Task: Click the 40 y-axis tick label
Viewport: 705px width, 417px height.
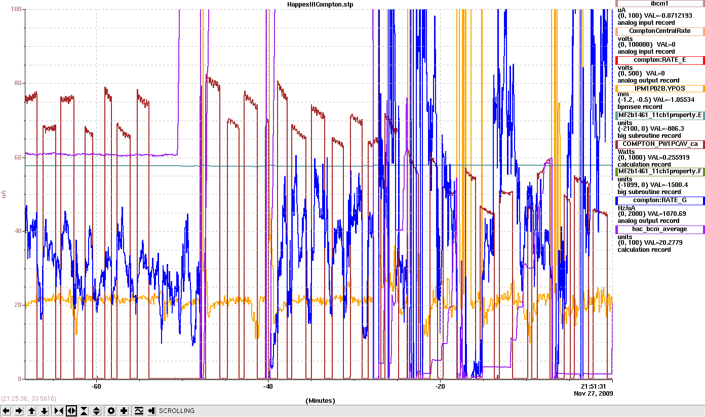Action: [18, 231]
